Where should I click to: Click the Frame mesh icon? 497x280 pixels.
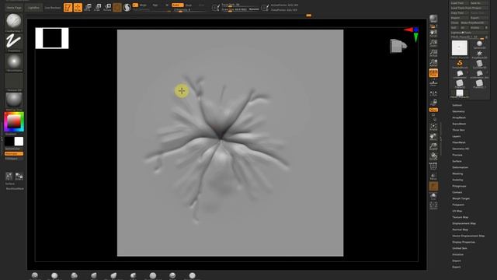tap(433, 128)
